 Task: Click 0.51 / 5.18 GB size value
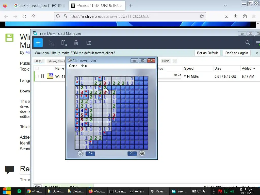pos(225,76)
